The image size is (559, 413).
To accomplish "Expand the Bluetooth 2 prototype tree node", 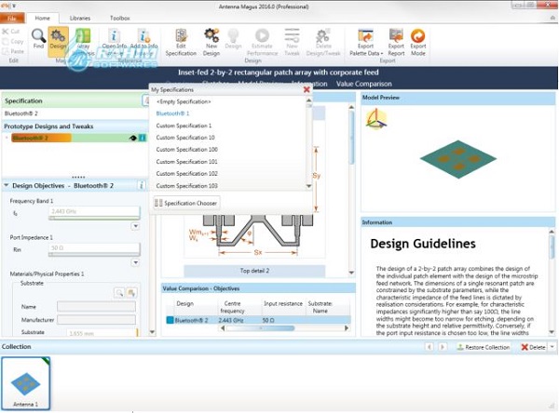I will point(7,138).
